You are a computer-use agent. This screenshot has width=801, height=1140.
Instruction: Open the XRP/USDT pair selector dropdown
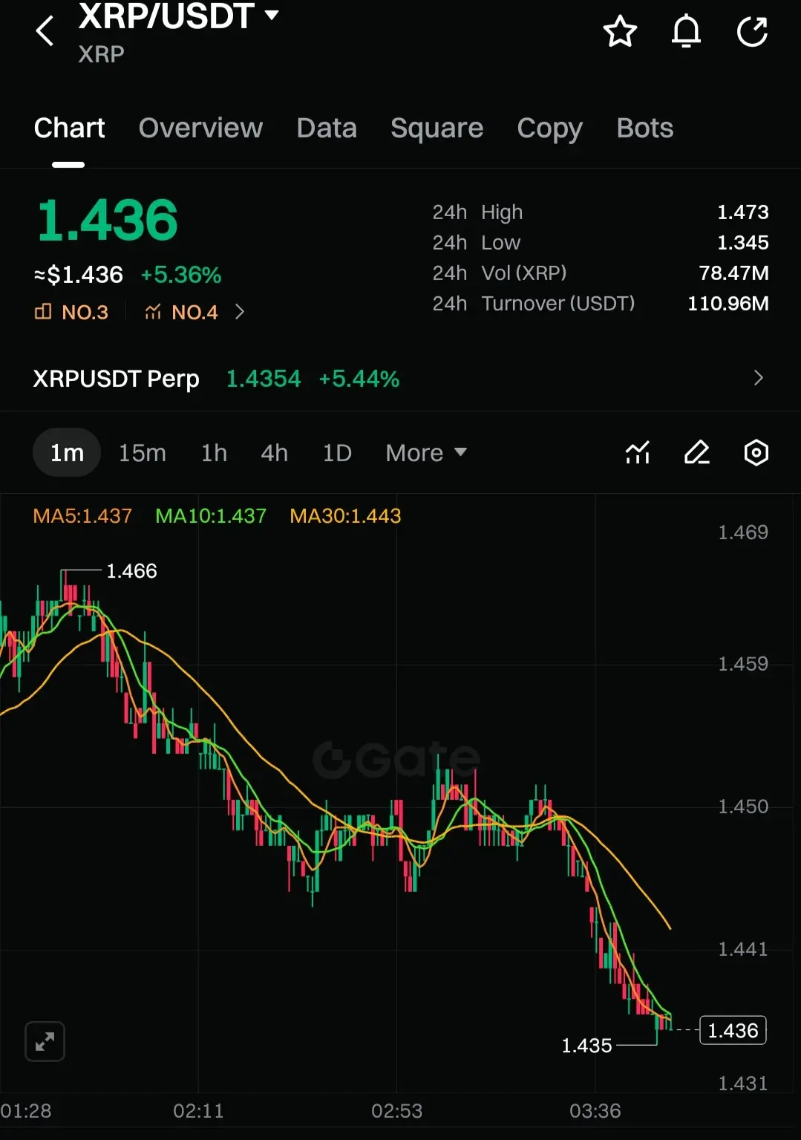pyautogui.click(x=178, y=16)
